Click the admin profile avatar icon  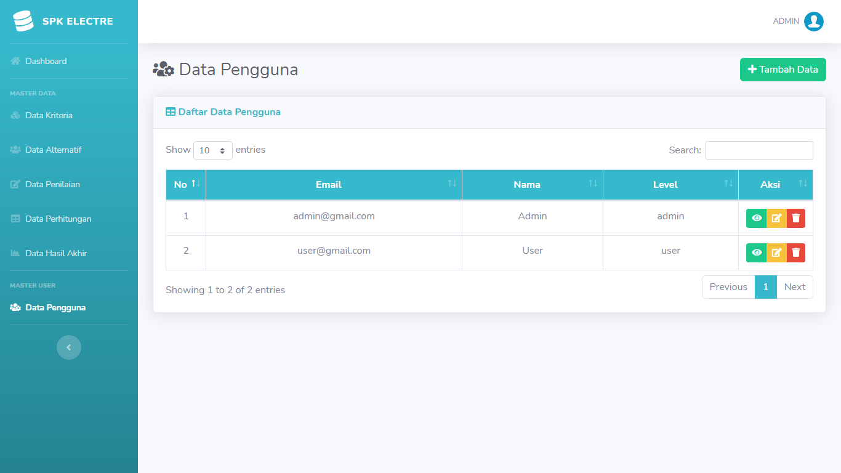pos(814,22)
